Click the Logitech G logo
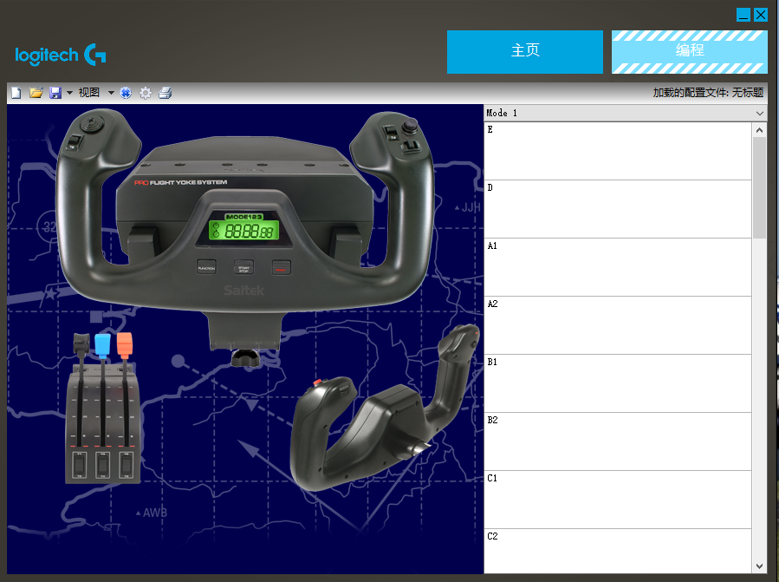Viewport: 779px width, 582px height. pyautogui.click(x=59, y=55)
